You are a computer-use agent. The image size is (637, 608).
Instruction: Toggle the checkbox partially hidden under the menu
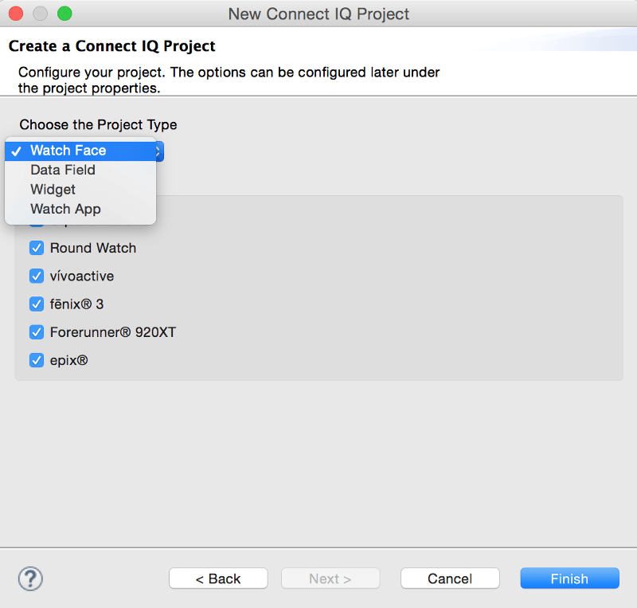tap(37, 225)
